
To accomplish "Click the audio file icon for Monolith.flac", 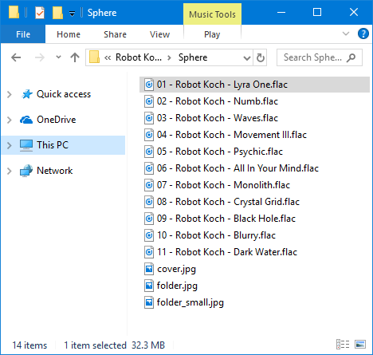I will click(x=149, y=185).
